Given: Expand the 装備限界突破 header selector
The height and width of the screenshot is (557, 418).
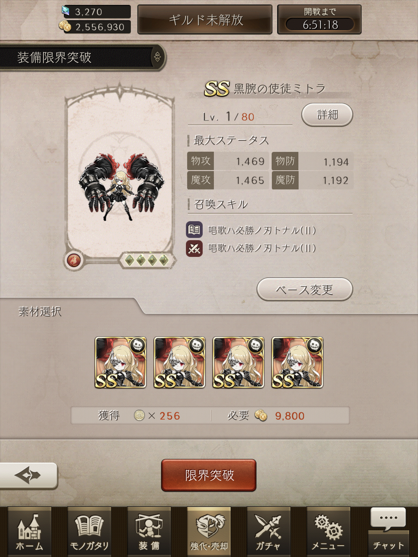Looking at the screenshot, I should coord(158,57).
